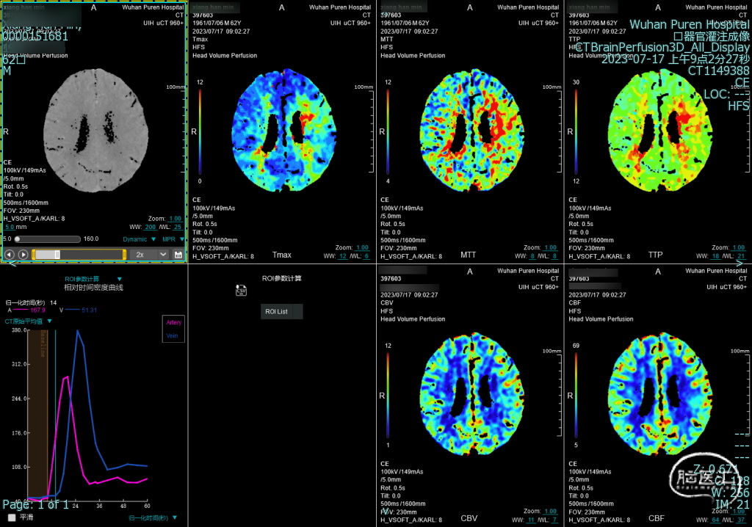Open the 归一化时间(秒) dropdown below the chart
Image resolution: width=752 pixels, height=527 pixels.
pos(153,518)
